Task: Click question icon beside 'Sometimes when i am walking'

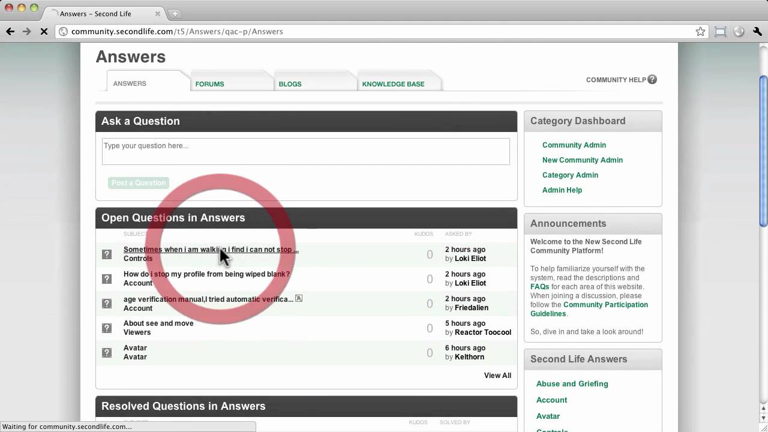Action: click(107, 254)
